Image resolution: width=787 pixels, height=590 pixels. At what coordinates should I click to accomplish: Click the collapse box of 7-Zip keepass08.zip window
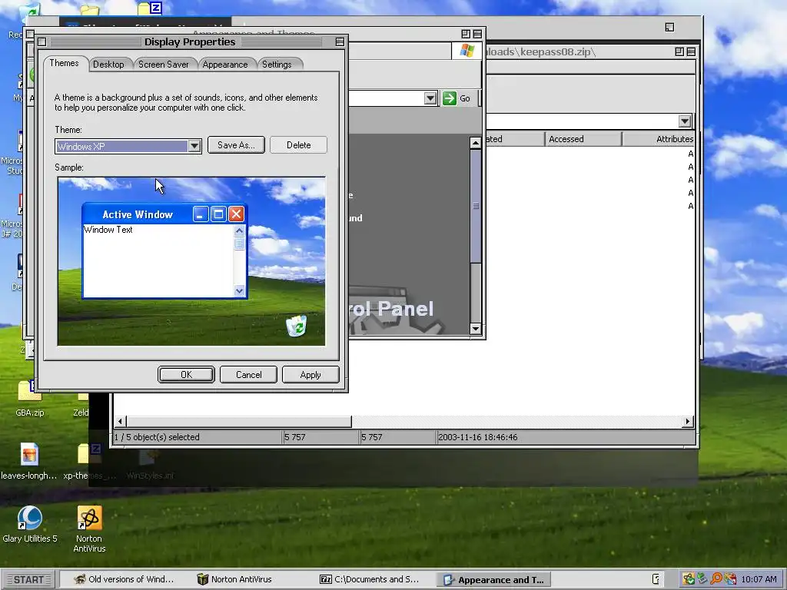[691, 51]
